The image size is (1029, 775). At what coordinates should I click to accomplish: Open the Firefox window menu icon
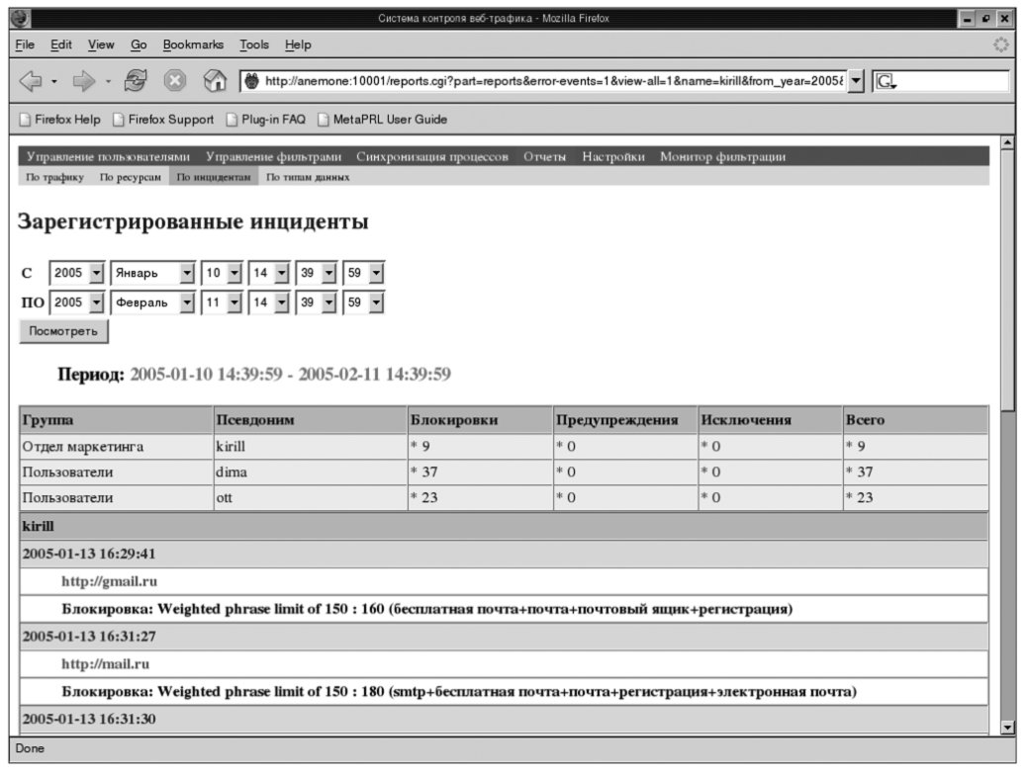click(x=21, y=19)
